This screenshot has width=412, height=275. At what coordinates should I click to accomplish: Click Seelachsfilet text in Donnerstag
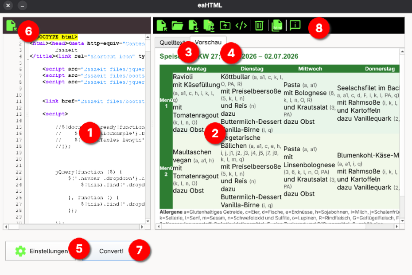click(368, 88)
